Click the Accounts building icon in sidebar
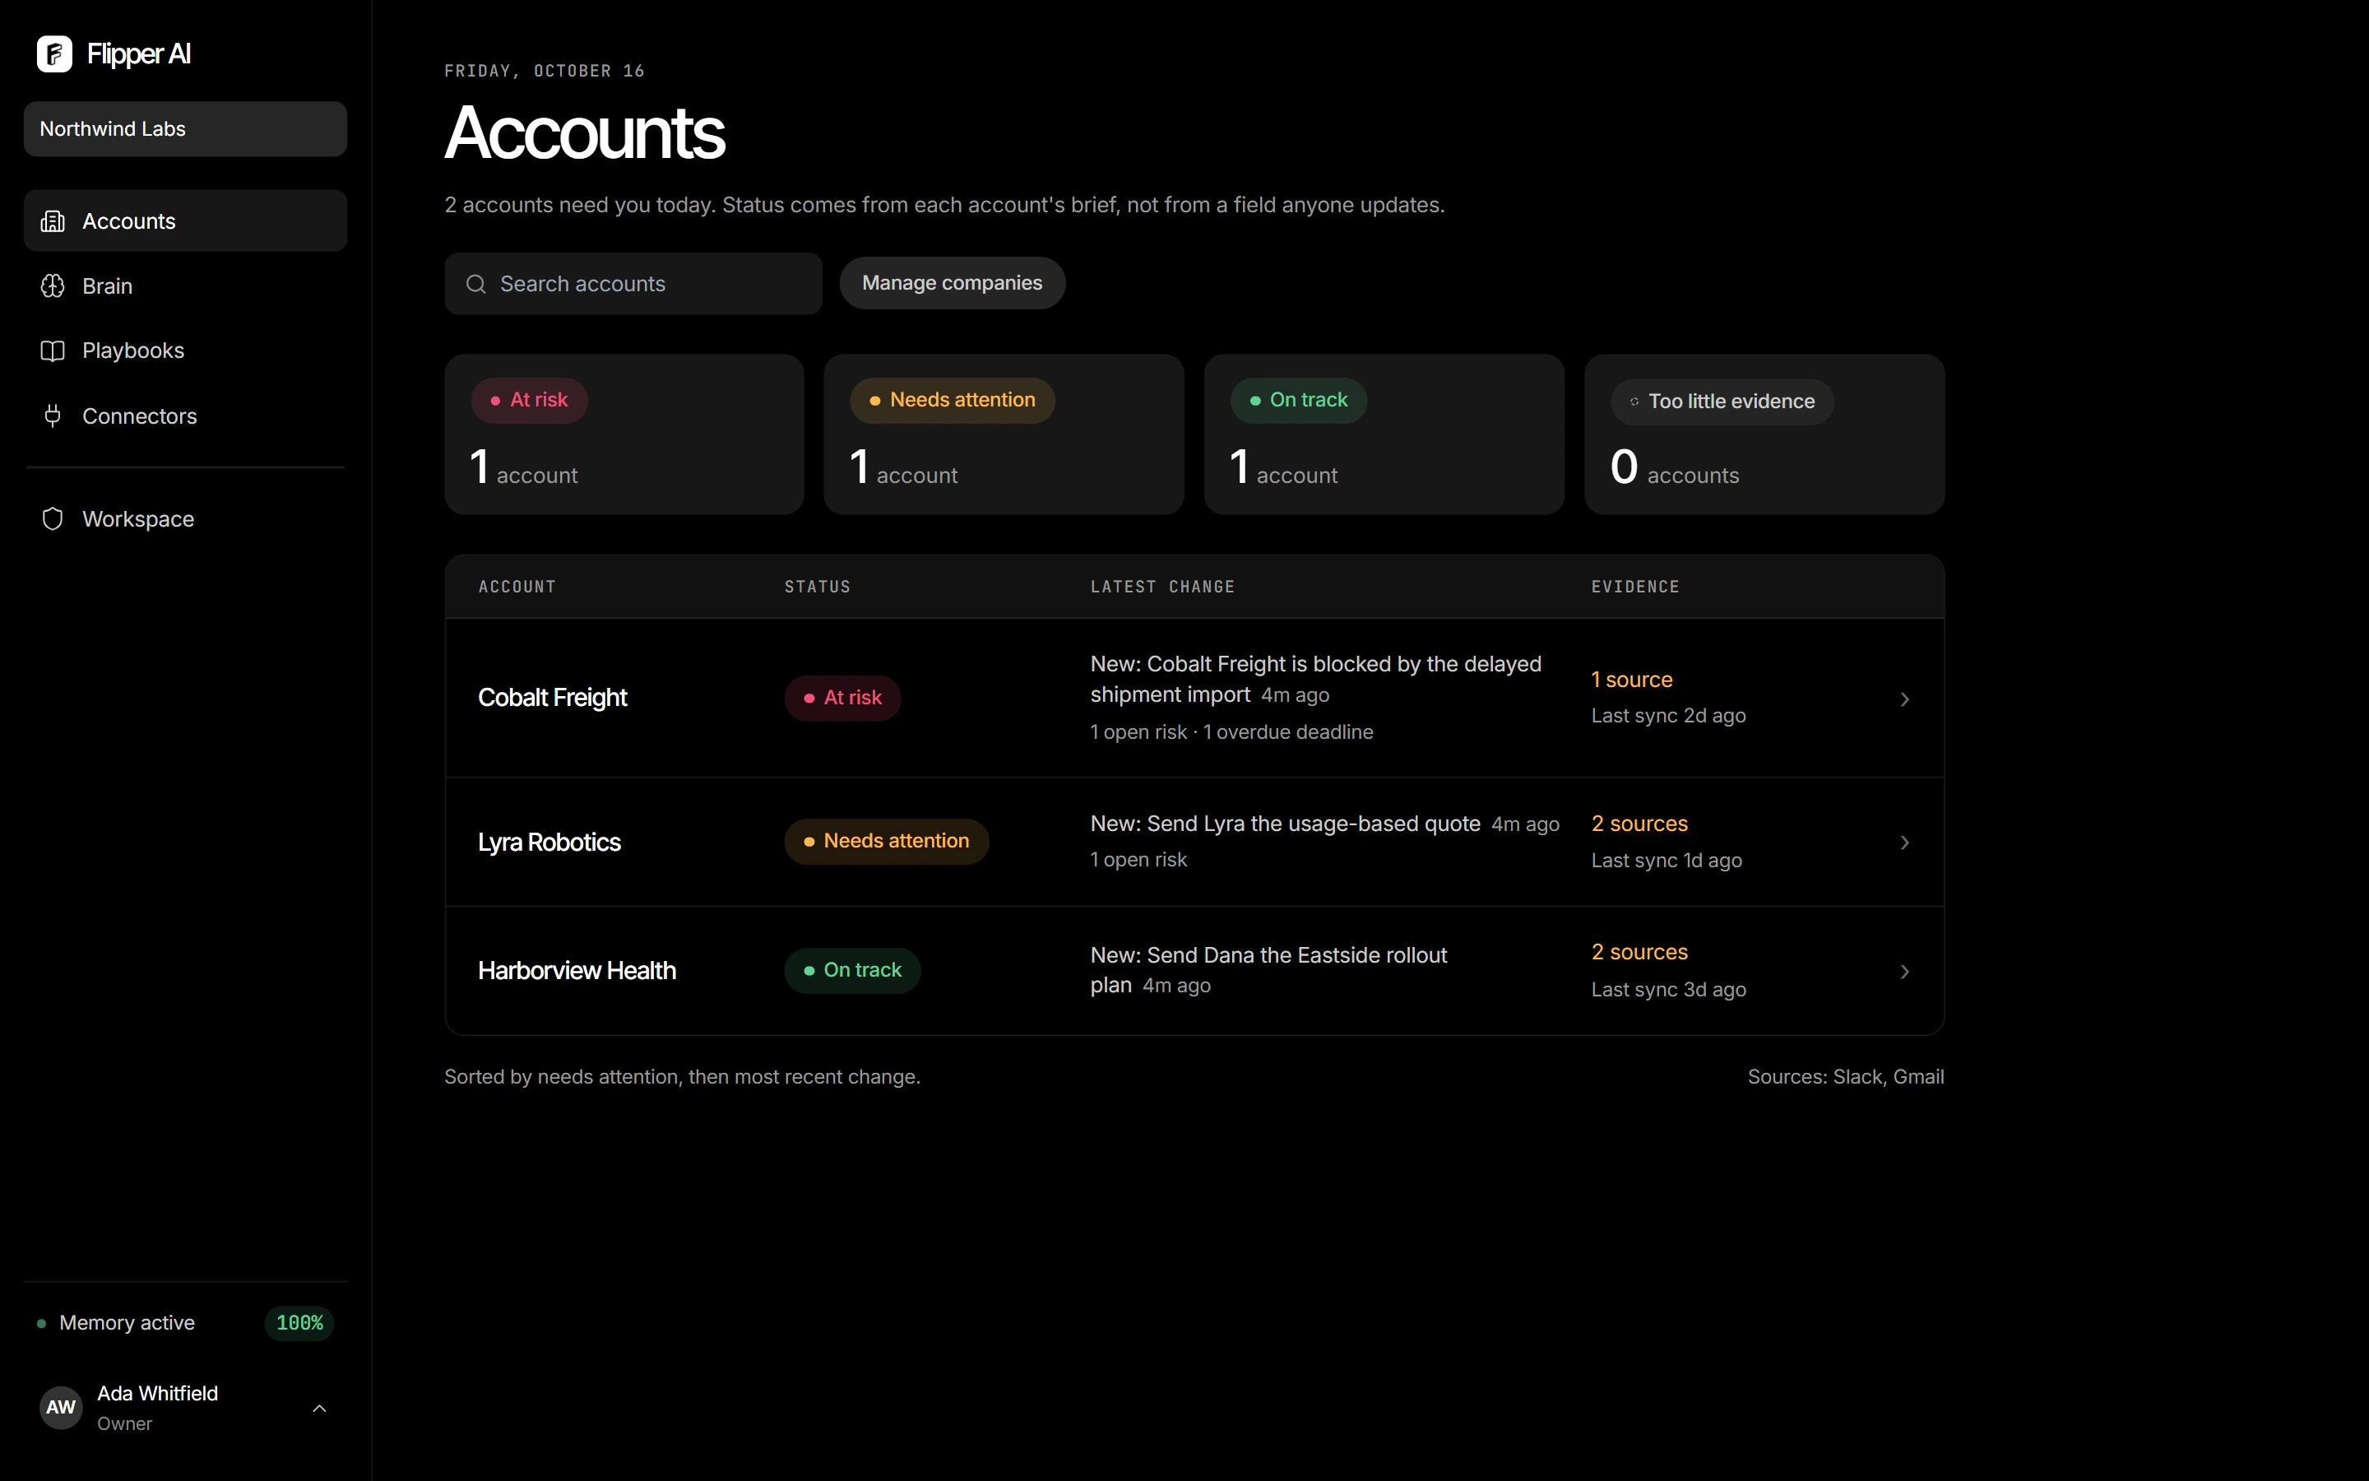Screen dimensions: 2369x1481 [53, 221]
